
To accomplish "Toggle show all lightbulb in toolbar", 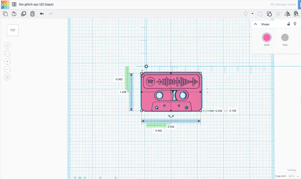I will (x=246, y=14).
